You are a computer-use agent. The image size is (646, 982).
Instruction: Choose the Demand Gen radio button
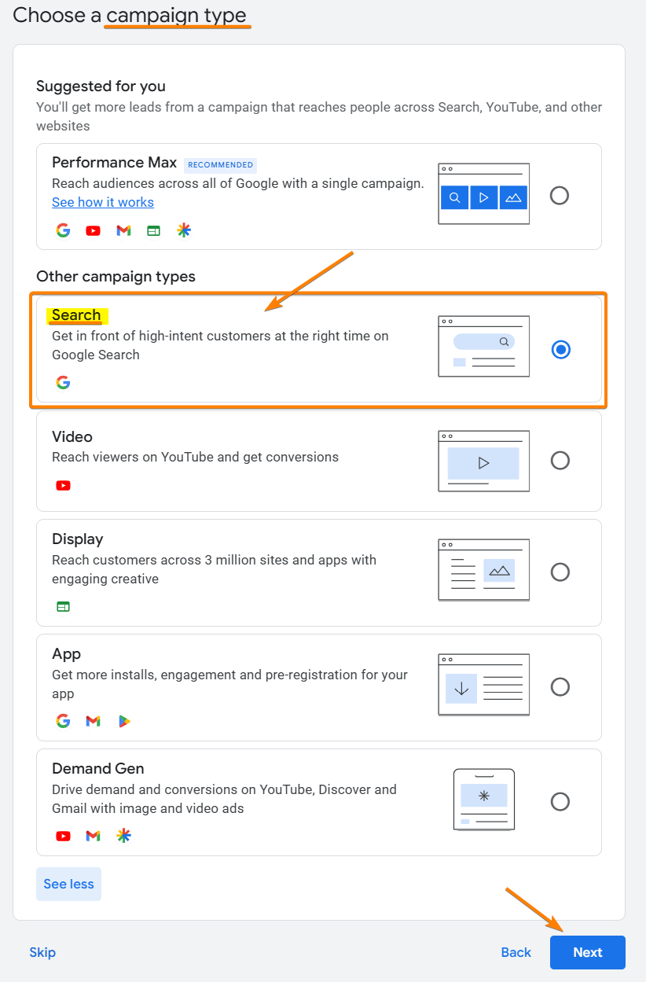pos(560,801)
